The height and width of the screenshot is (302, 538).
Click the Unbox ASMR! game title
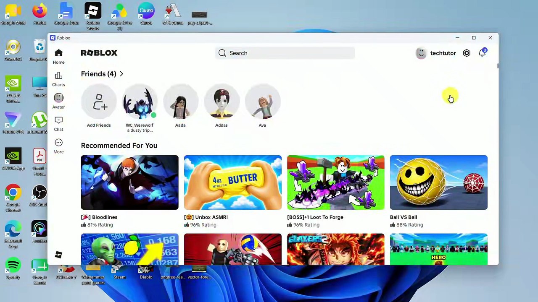tap(206, 217)
